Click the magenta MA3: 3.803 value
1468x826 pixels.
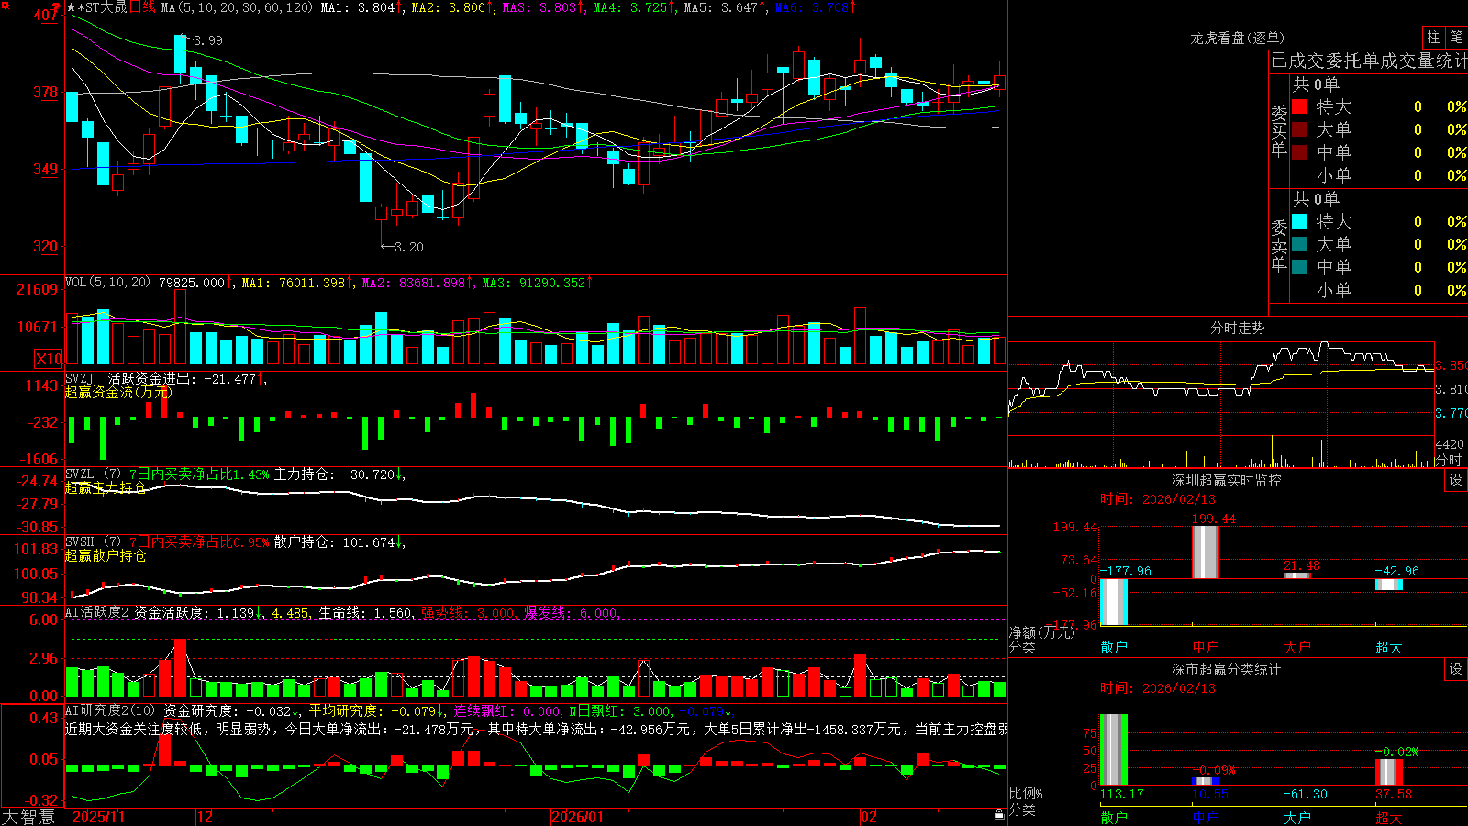tap(539, 7)
